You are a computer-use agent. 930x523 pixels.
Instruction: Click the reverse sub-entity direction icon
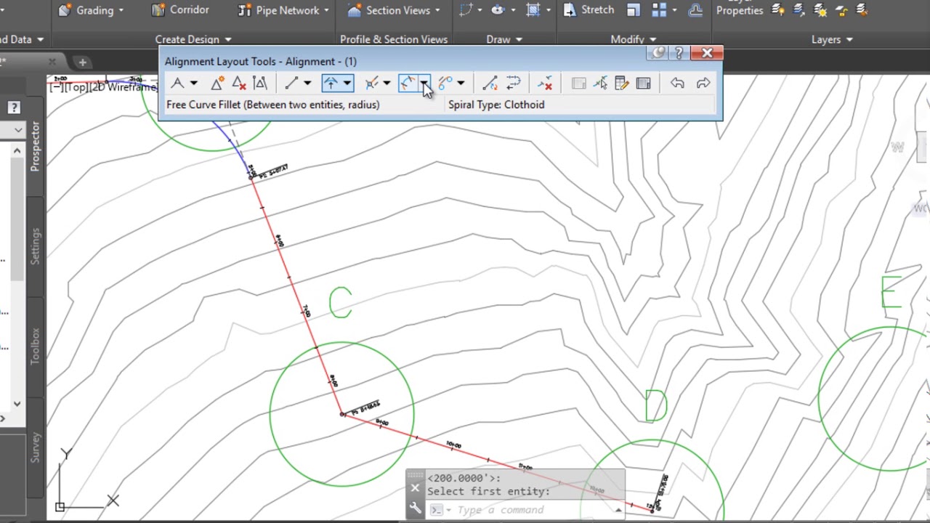(x=513, y=84)
